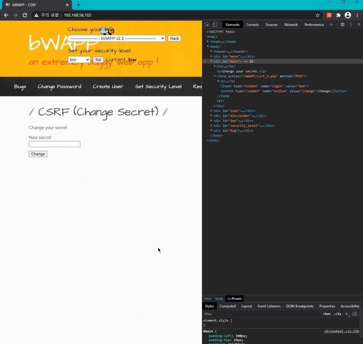Image resolution: width=363 pixels, height=344 pixels.
Task: Open the Styles pane tab
Action: click(209, 306)
